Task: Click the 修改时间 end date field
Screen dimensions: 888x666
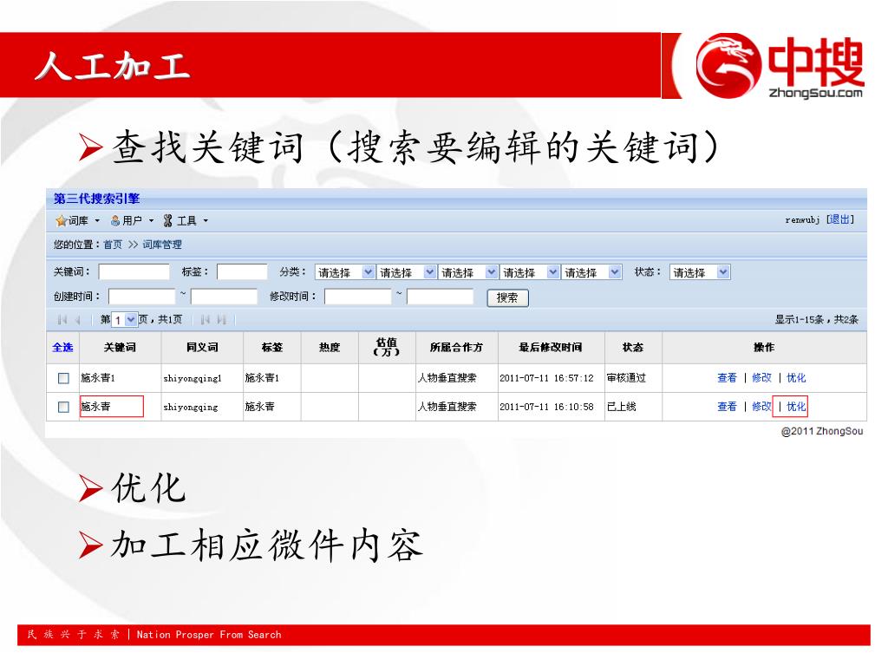Action: click(x=440, y=297)
